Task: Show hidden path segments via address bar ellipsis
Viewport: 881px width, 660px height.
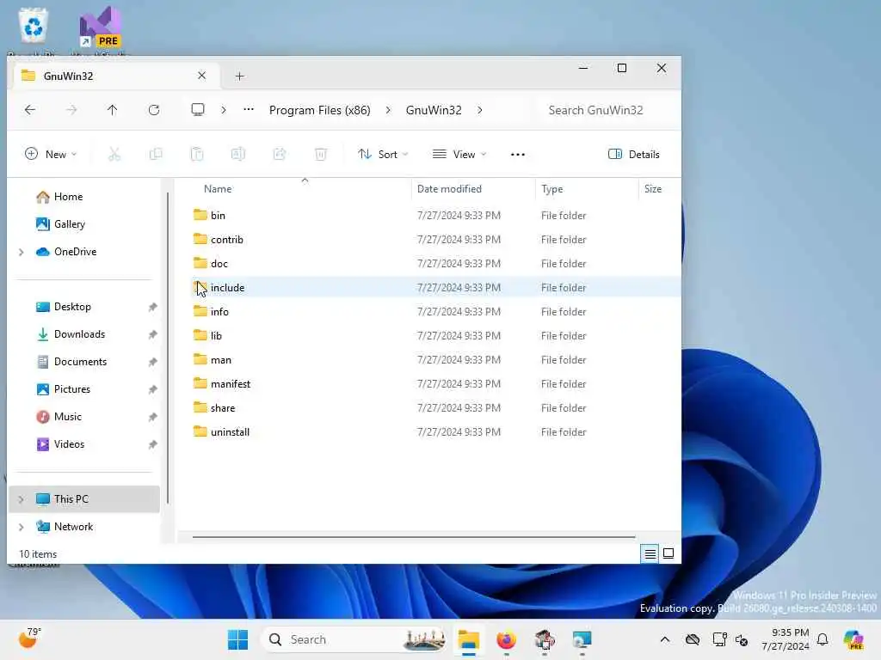Action: [249, 109]
